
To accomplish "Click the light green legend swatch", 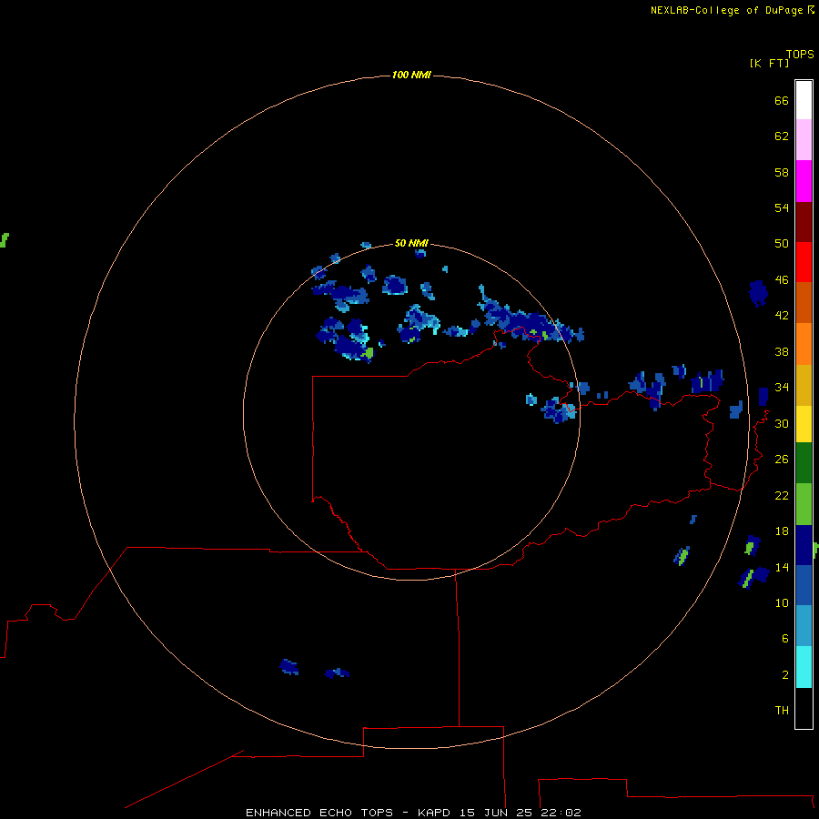I will click(804, 504).
